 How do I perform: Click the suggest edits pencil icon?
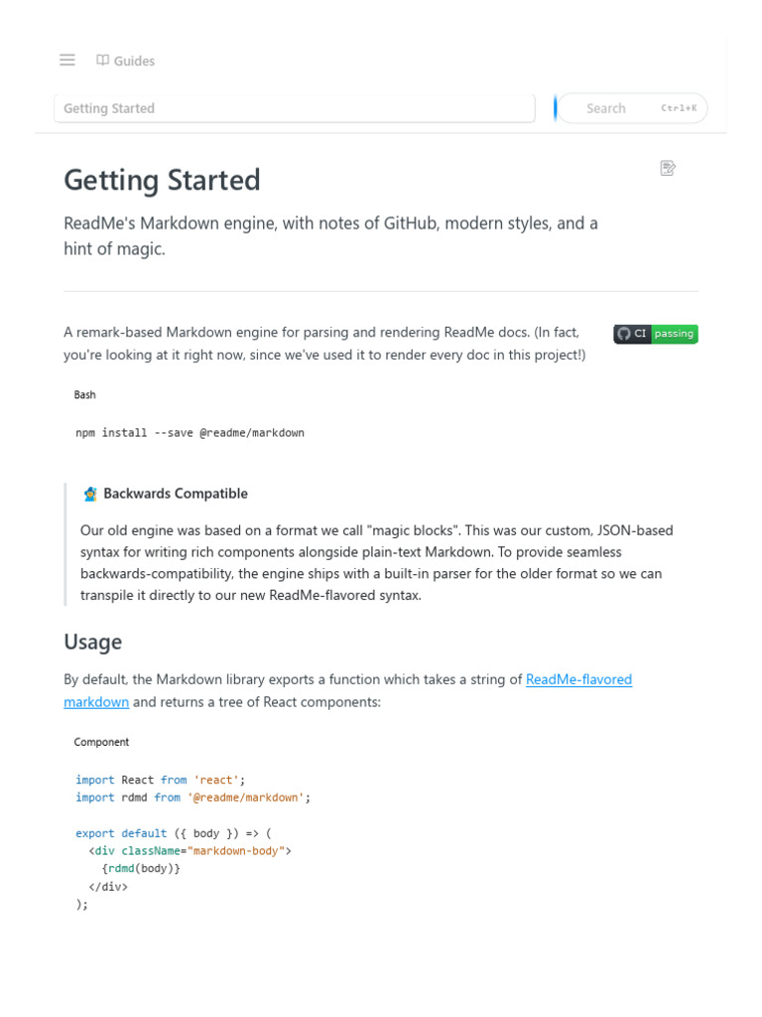(668, 168)
